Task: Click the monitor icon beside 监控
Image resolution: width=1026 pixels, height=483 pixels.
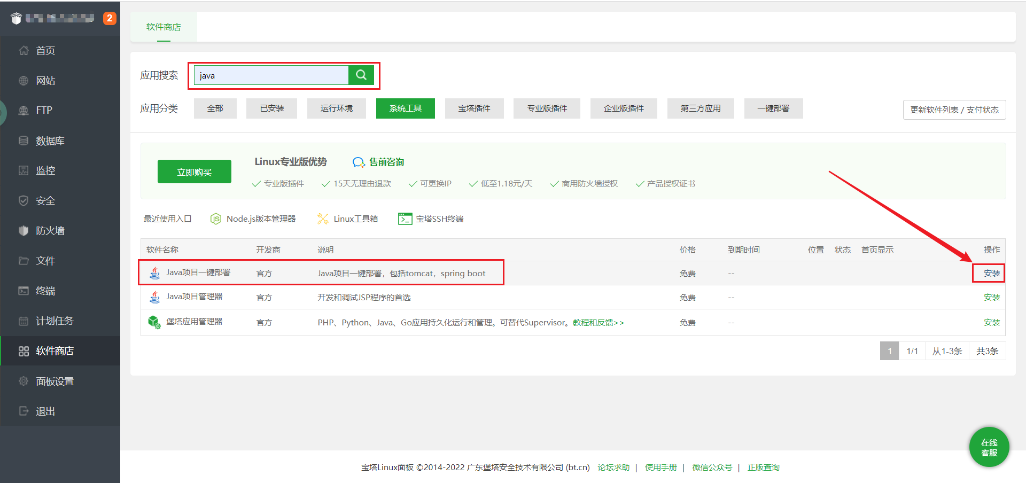Action: 24,170
